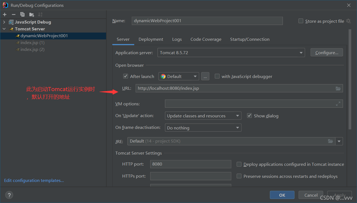Open Edit configuration templates link
This screenshot has width=357, height=203.
coord(34,181)
